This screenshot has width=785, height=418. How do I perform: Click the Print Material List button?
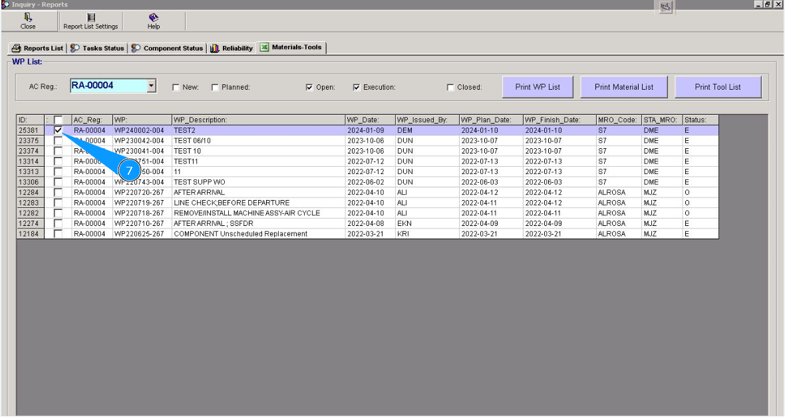click(623, 87)
